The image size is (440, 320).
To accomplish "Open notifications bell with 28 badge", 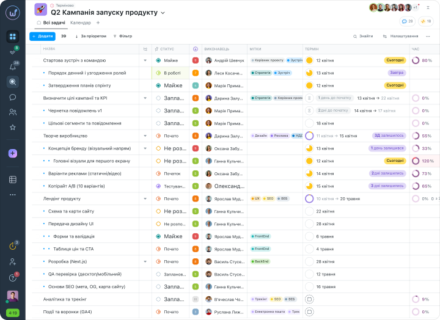I will 13,67.
